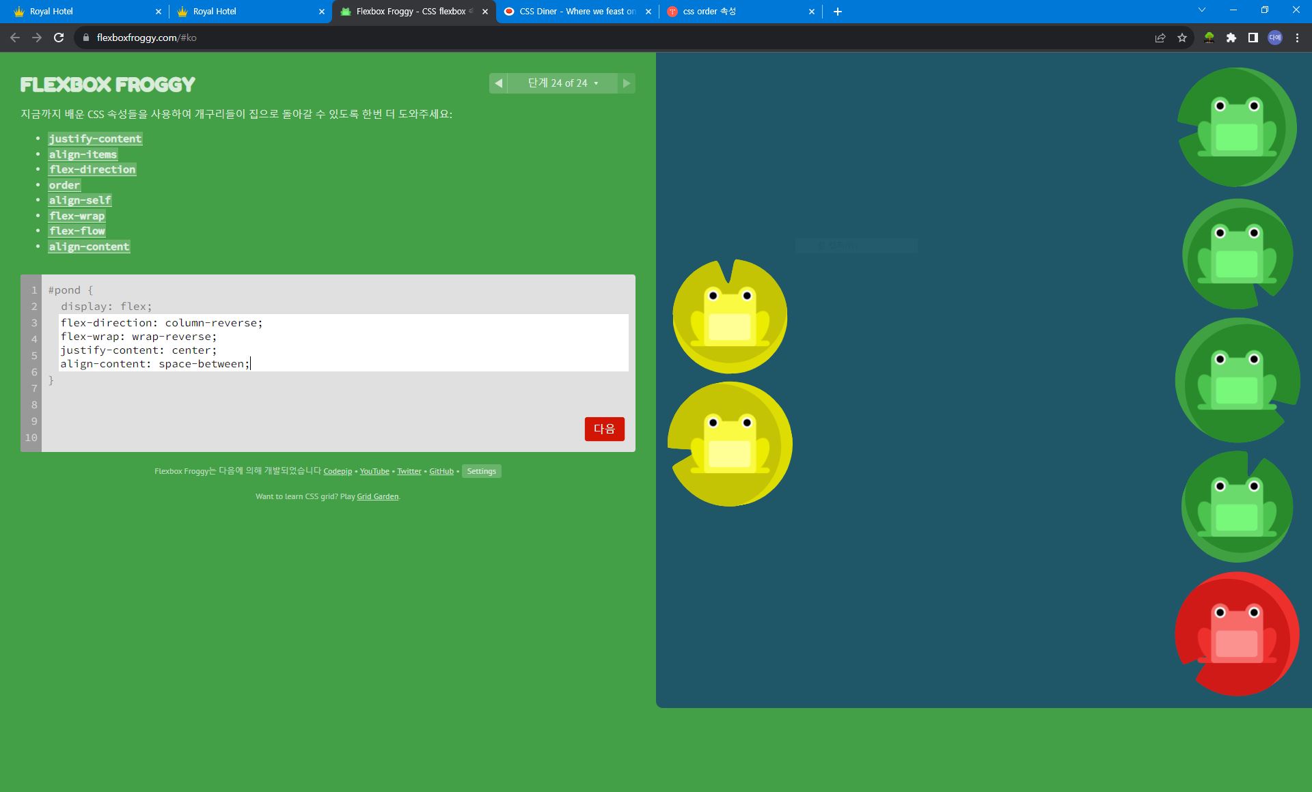Open the Extensions puzzle icon

(x=1231, y=38)
